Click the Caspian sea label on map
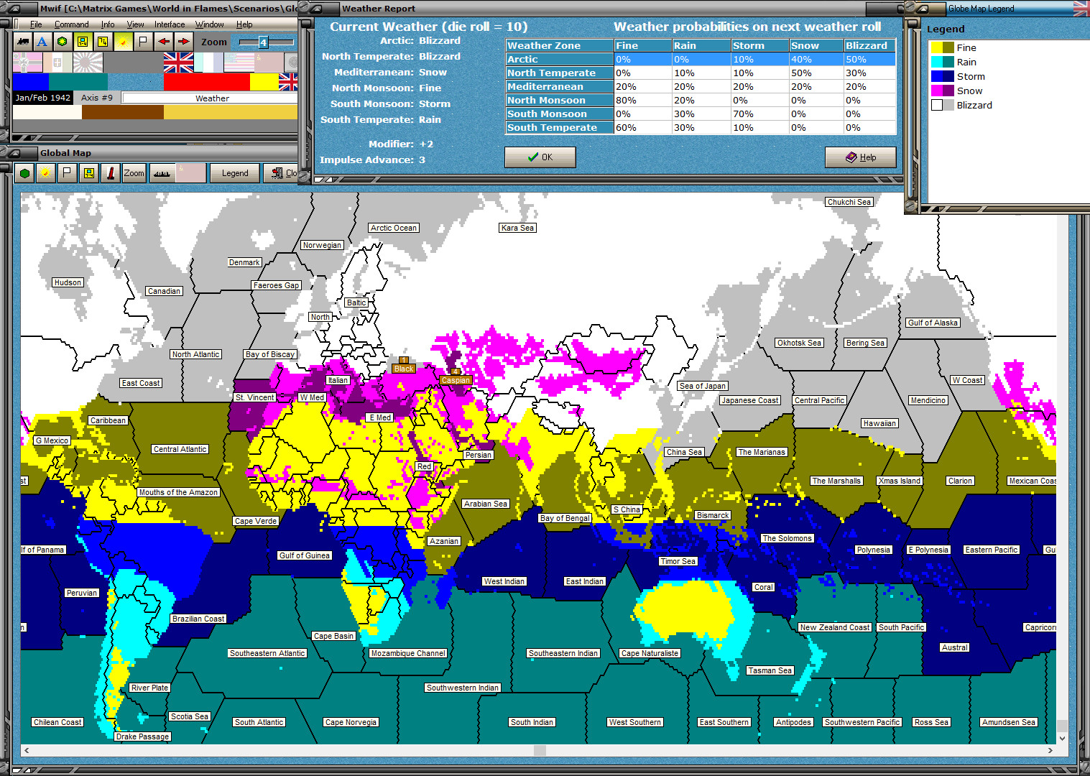Screen dimensions: 1090x776 pos(456,380)
